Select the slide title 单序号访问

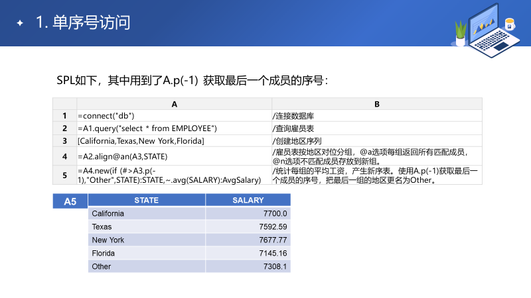(83, 23)
